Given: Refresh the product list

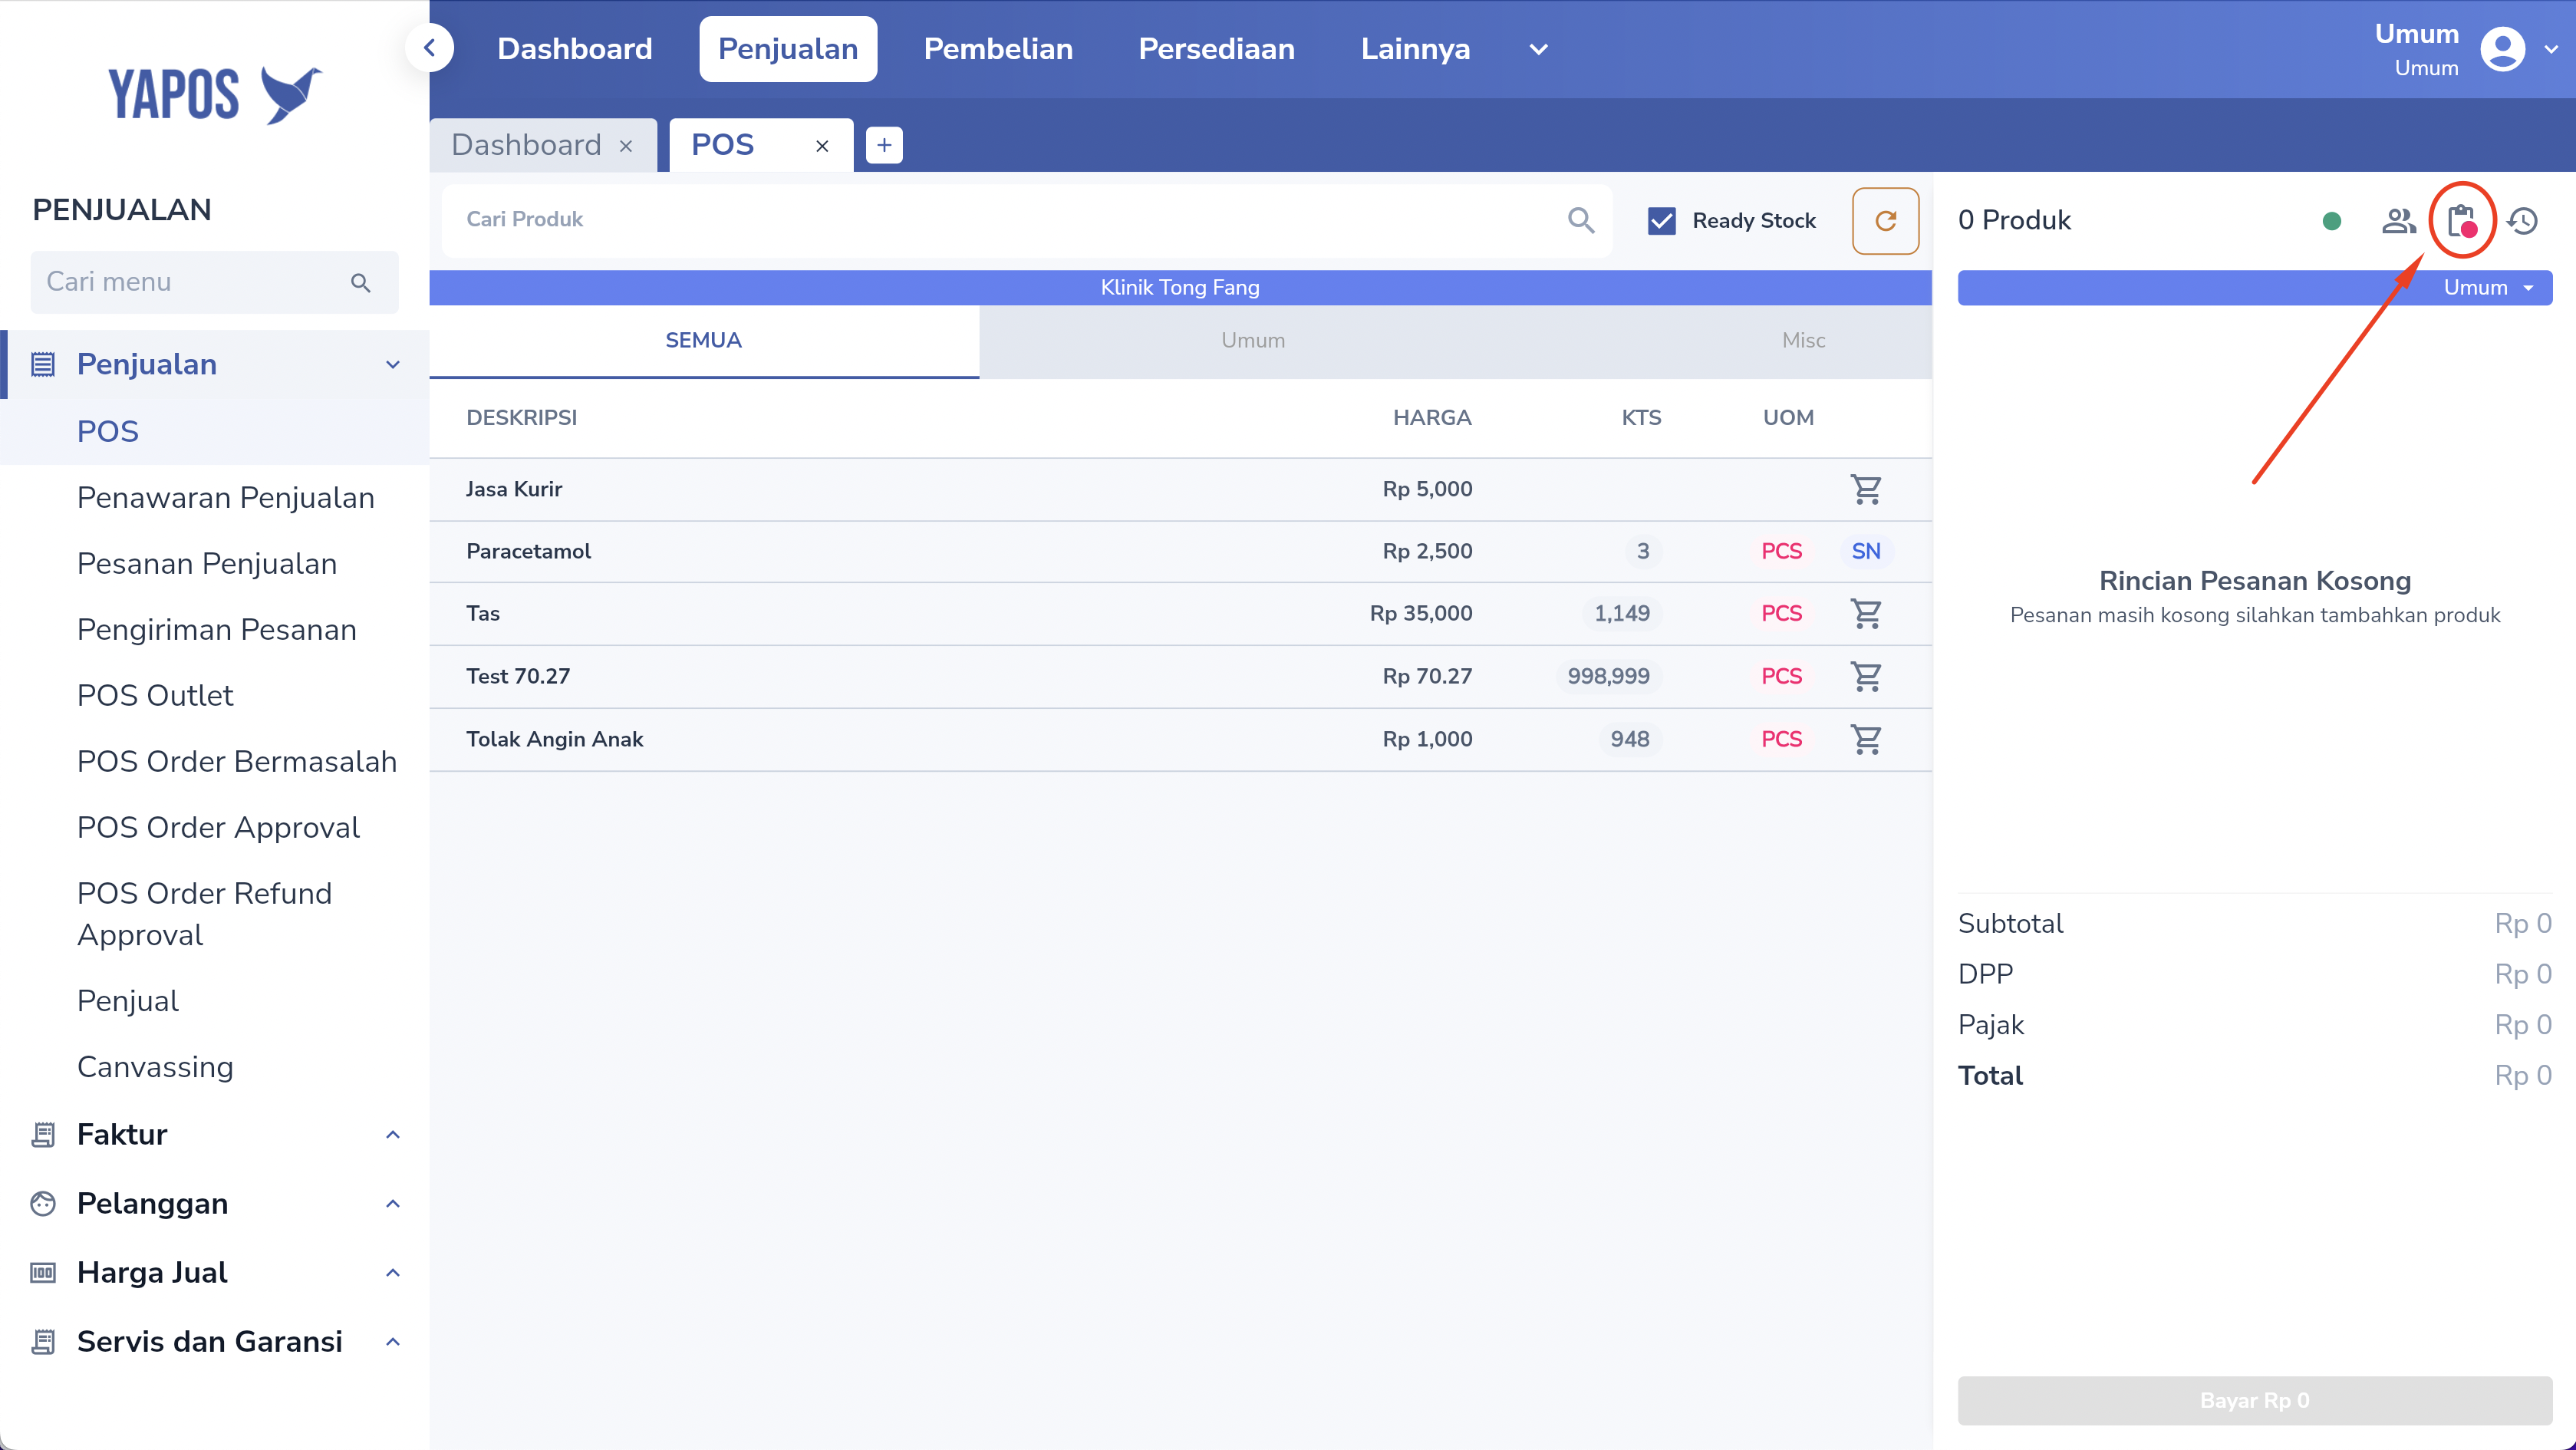Looking at the screenshot, I should coord(1885,220).
